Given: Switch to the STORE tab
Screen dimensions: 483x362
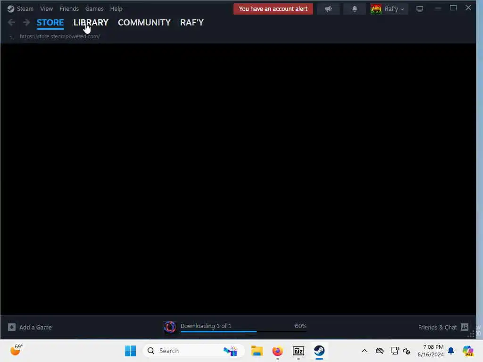Looking at the screenshot, I should (x=50, y=23).
